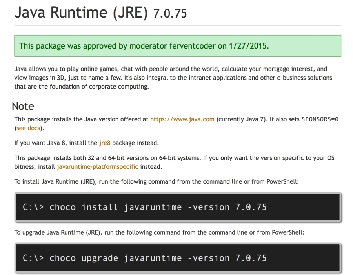Click version number 7.0.75 in the title

(x=170, y=14)
